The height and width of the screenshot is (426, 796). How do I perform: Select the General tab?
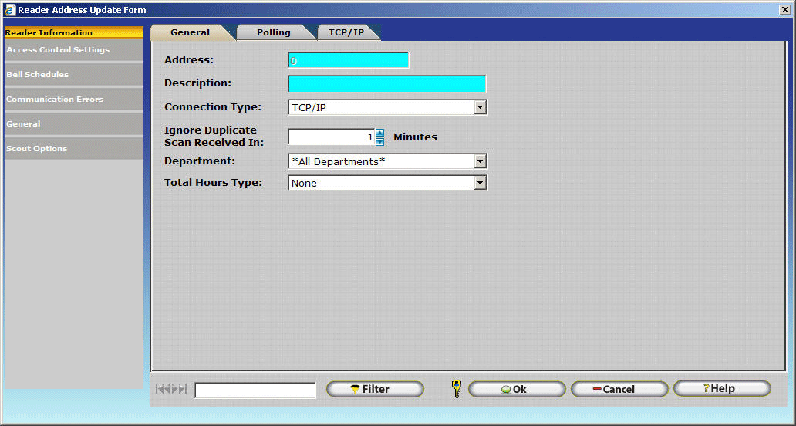click(x=190, y=32)
